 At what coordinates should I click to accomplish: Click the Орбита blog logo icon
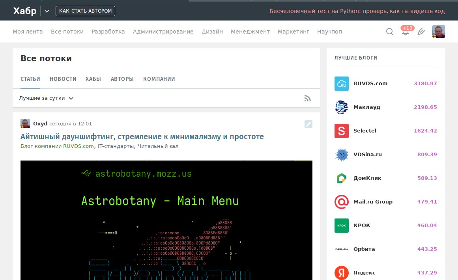pyautogui.click(x=342, y=249)
